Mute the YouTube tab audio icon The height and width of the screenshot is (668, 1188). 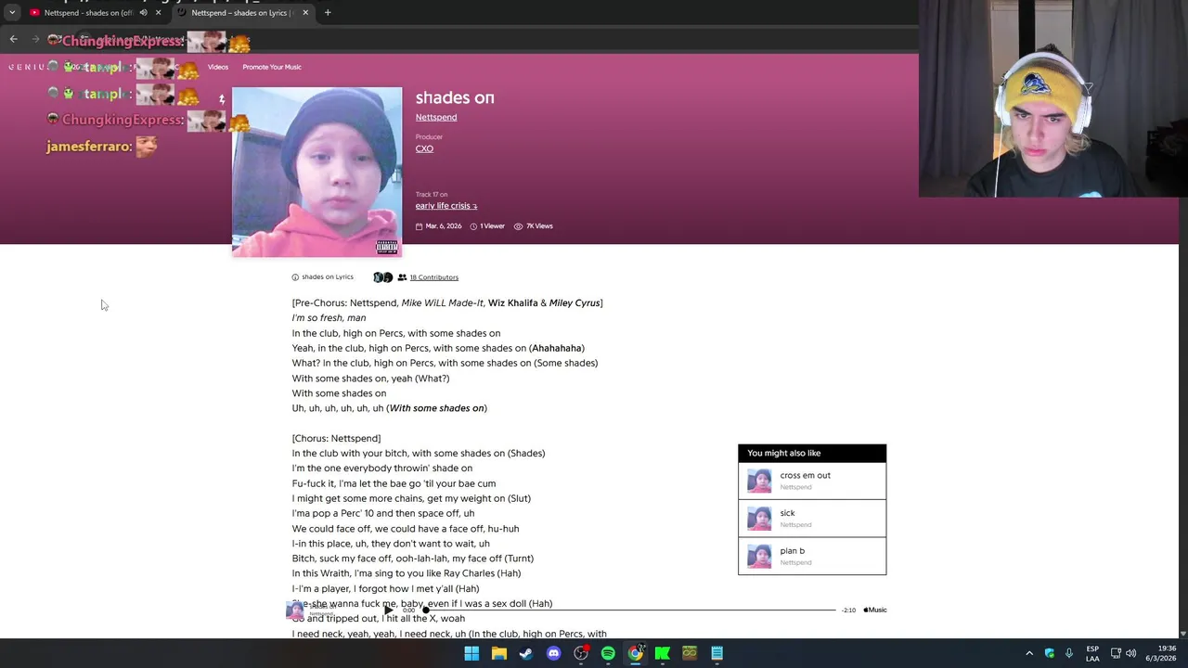[x=143, y=13]
